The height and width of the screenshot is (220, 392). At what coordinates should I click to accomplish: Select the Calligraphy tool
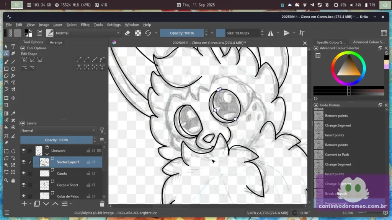click(x=13, y=53)
